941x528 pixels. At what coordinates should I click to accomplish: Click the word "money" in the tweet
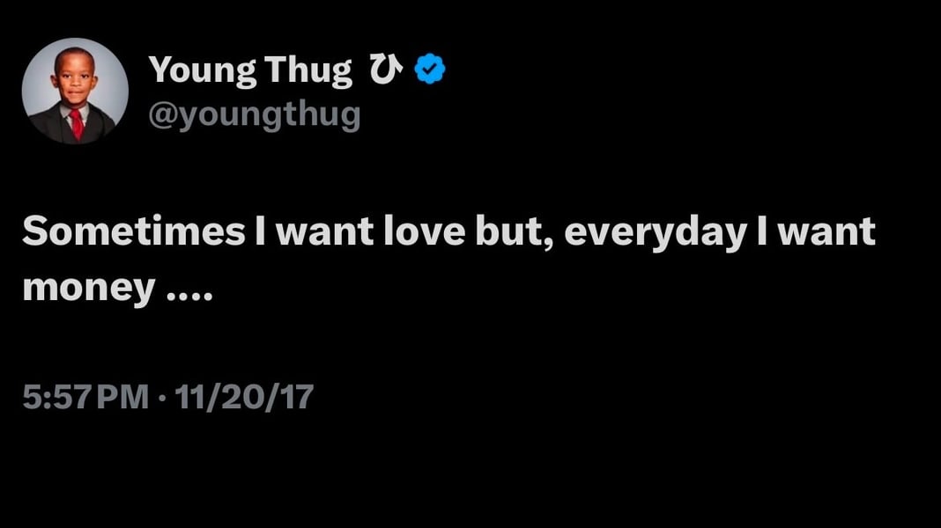point(88,289)
